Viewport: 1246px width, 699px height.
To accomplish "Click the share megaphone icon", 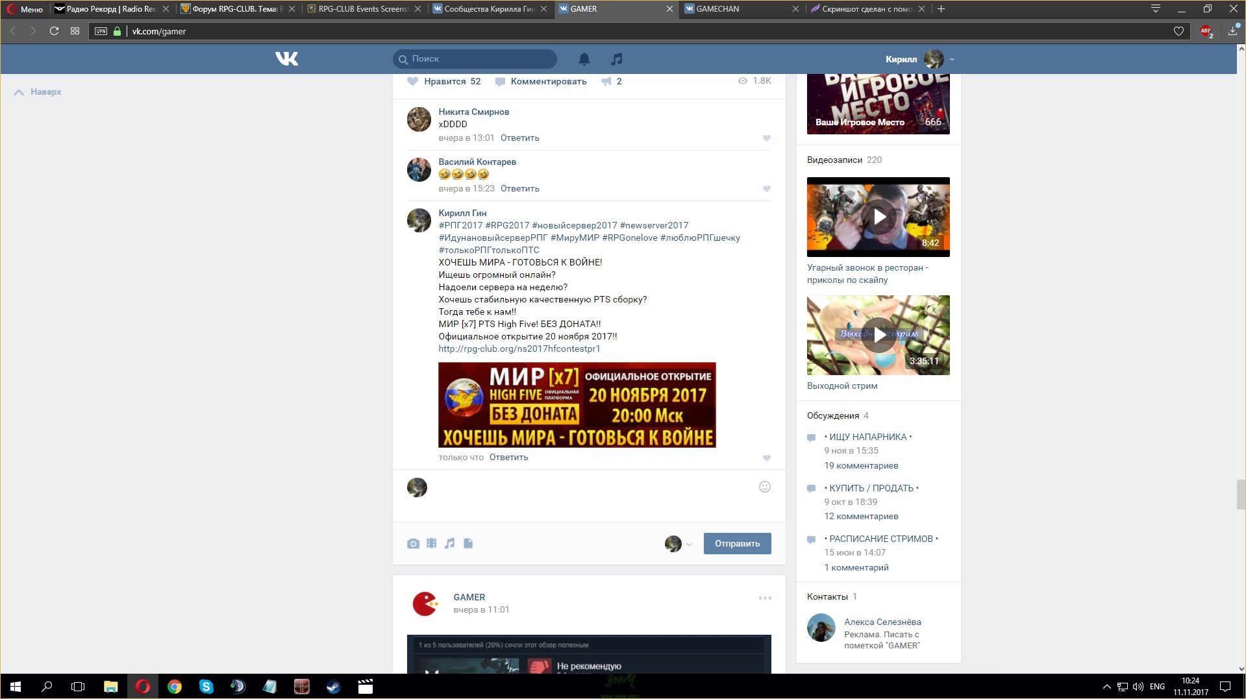I will [x=606, y=81].
